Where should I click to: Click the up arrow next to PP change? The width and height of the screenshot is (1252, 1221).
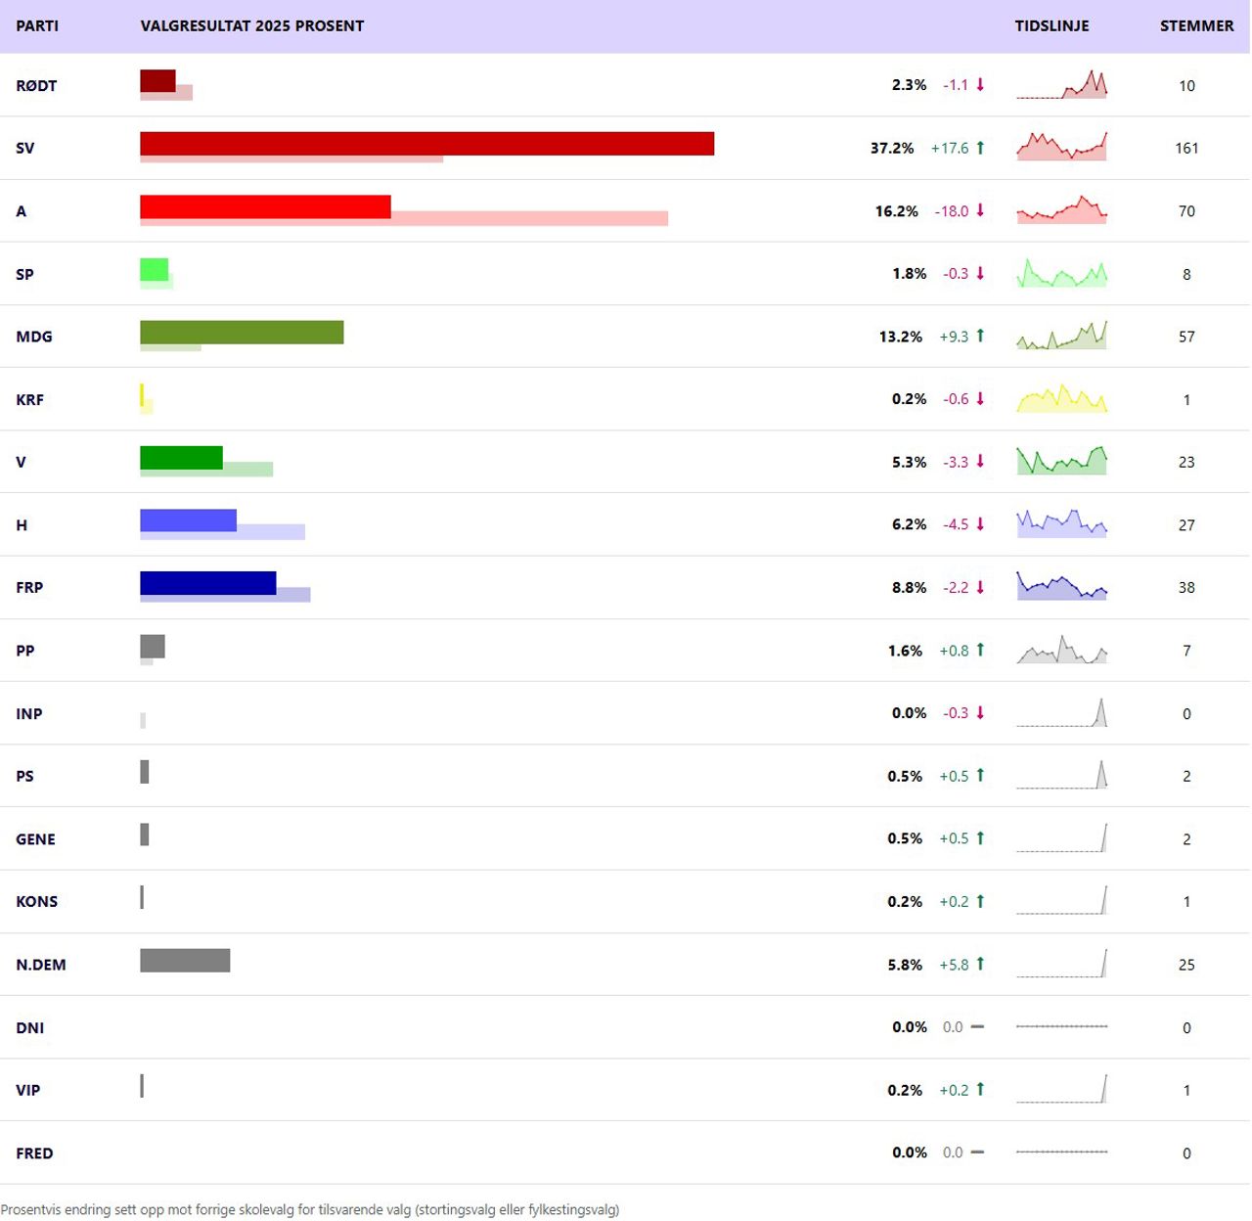click(980, 650)
